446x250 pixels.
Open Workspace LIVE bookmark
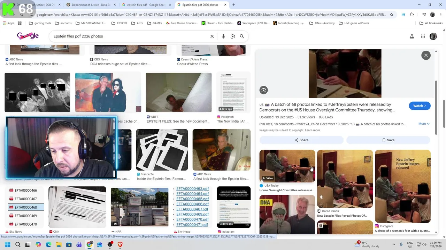pyautogui.click(x=253, y=23)
